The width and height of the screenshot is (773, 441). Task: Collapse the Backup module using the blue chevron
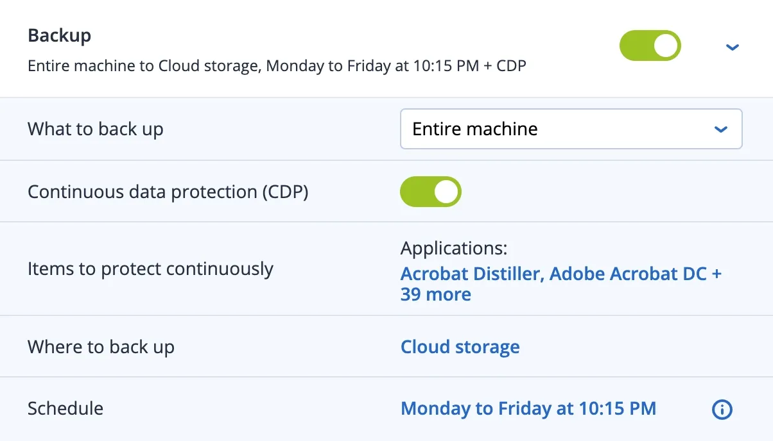click(732, 47)
